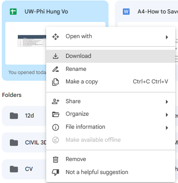Click the Remove trash can icon
Image resolution: width=178 pixels, height=183 pixels.
[x=56, y=159]
